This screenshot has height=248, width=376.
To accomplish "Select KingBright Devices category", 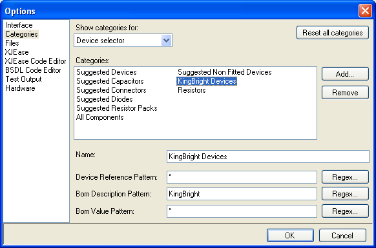I will (x=207, y=81).
